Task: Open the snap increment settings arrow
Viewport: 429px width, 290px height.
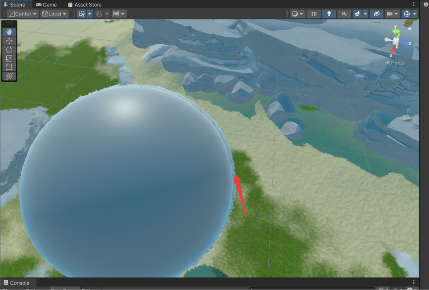Action: pos(123,14)
